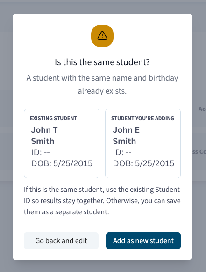Click the paragraph about using existing Student ID

(x=102, y=201)
